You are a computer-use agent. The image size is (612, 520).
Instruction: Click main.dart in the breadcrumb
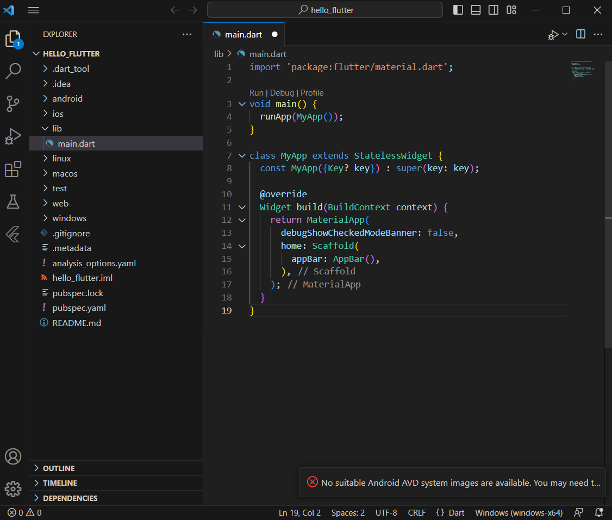268,54
